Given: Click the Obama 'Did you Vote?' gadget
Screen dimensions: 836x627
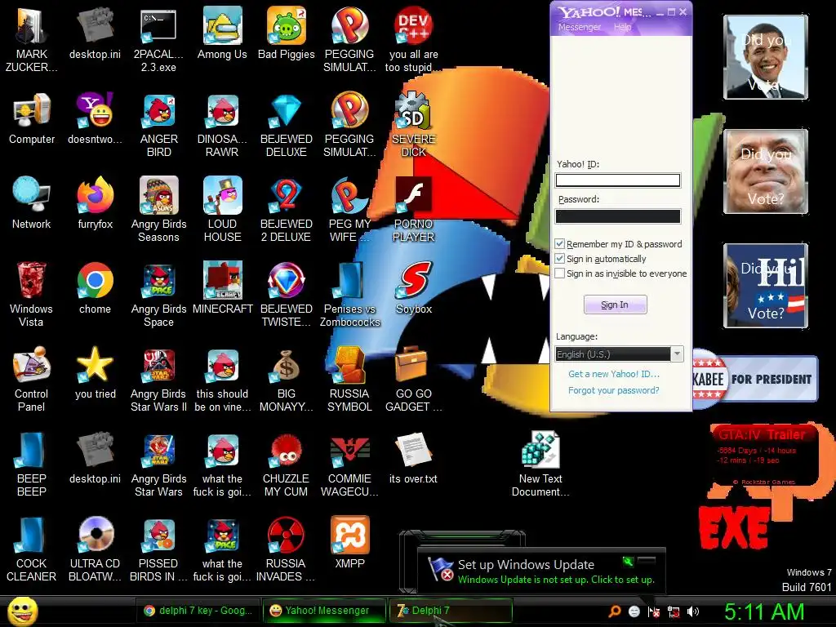Looking at the screenshot, I should click(766, 57).
